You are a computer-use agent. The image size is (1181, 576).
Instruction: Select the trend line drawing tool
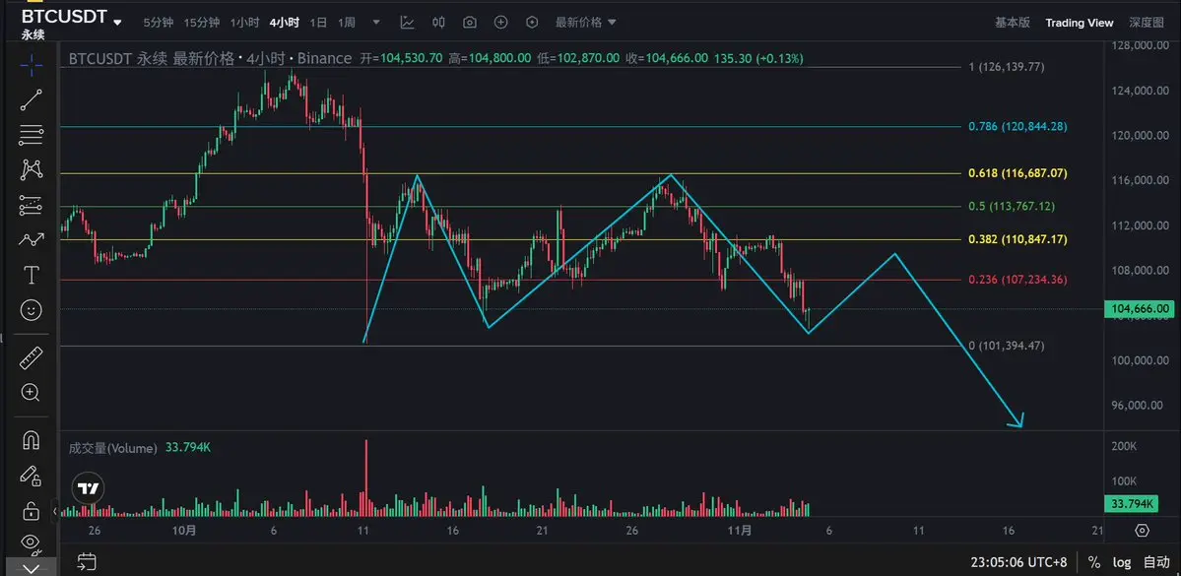(31, 100)
